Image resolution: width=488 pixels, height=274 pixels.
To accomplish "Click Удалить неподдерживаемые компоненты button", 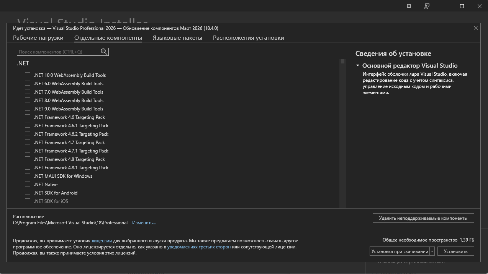I will pyautogui.click(x=423, y=218).
